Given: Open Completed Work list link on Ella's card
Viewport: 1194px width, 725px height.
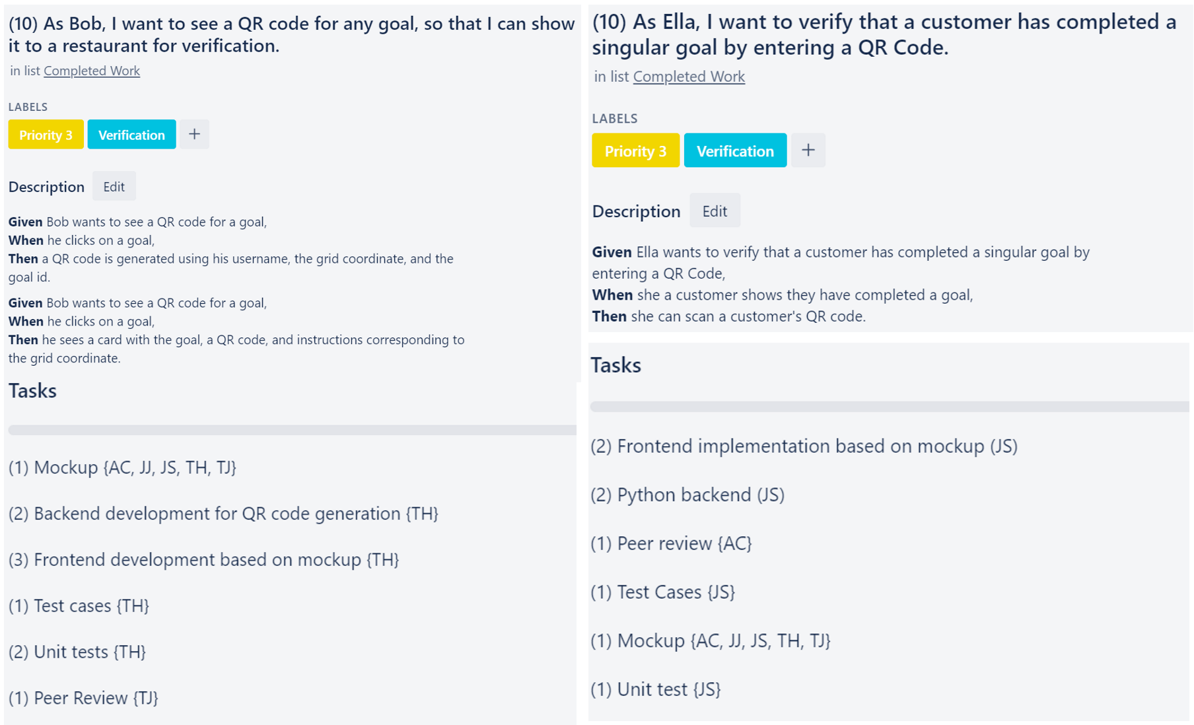Looking at the screenshot, I should point(689,77).
